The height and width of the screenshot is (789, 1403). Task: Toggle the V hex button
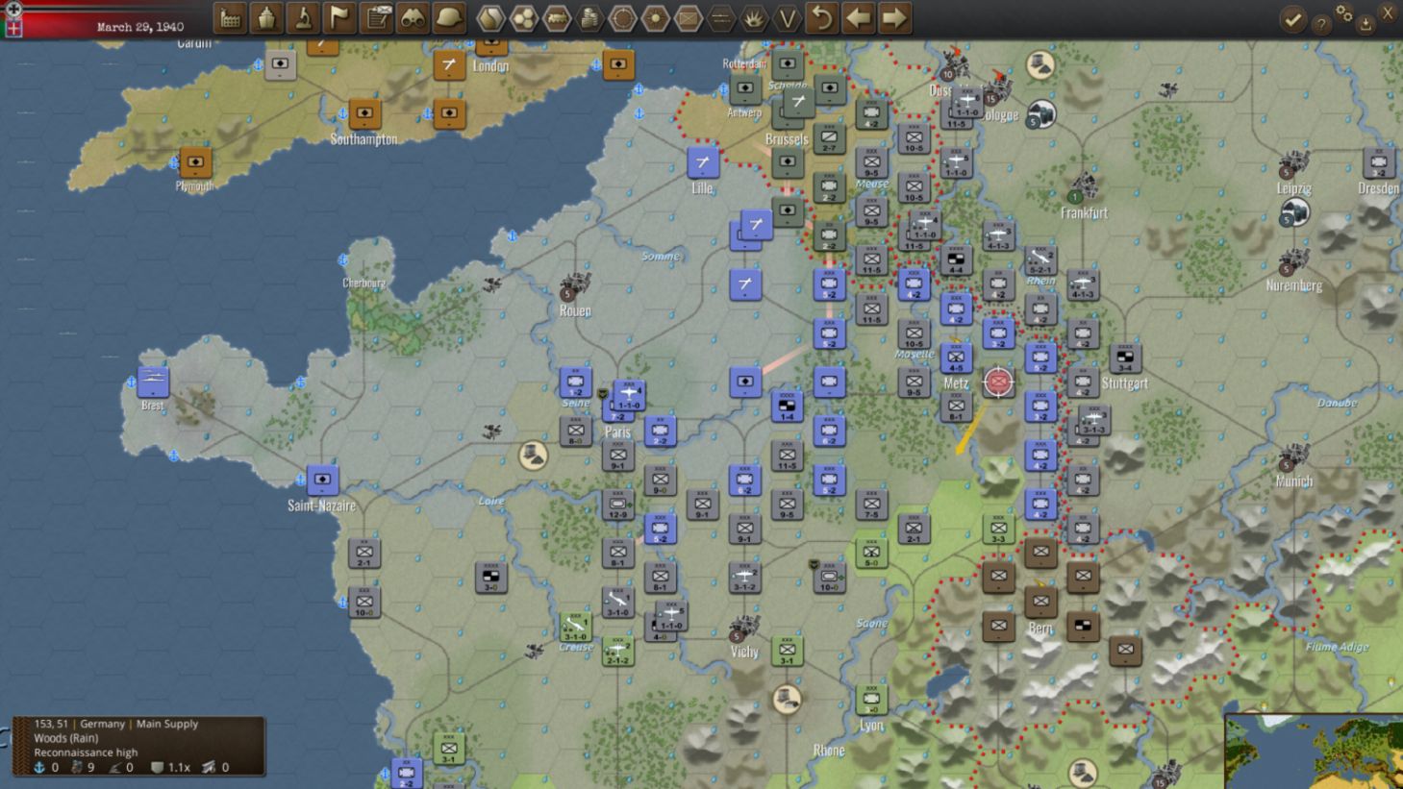(787, 18)
